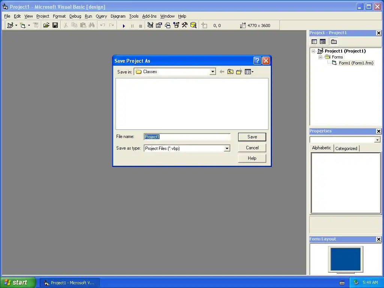Open the Add Project type dropdown arrow
The height and width of the screenshot is (288, 384).
pyautogui.click(x=16, y=25)
